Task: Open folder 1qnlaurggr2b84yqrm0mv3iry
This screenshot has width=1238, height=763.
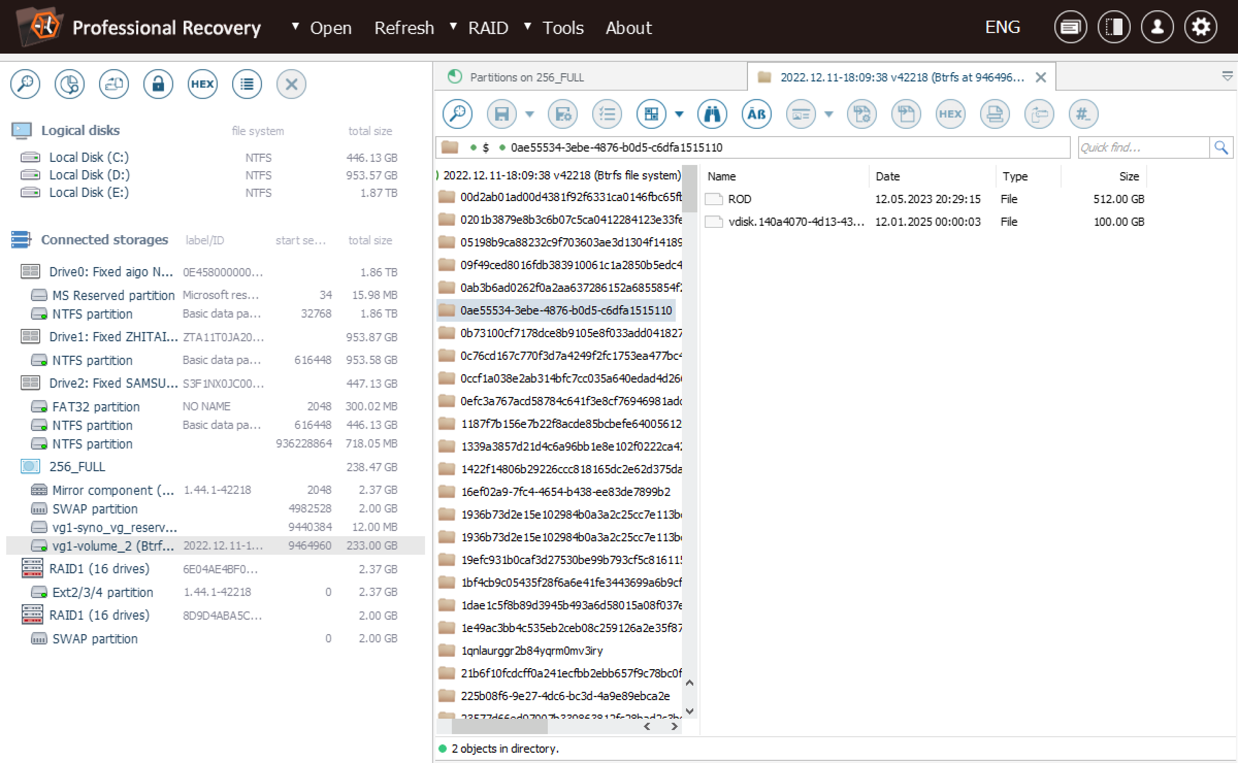Action: tap(521, 651)
